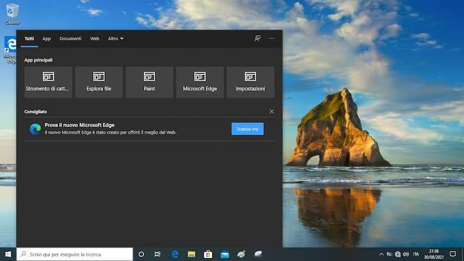Image resolution: width=464 pixels, height=261 pixels.
Task: Open the volume speaker tray icon
Action: coord(406,254)
